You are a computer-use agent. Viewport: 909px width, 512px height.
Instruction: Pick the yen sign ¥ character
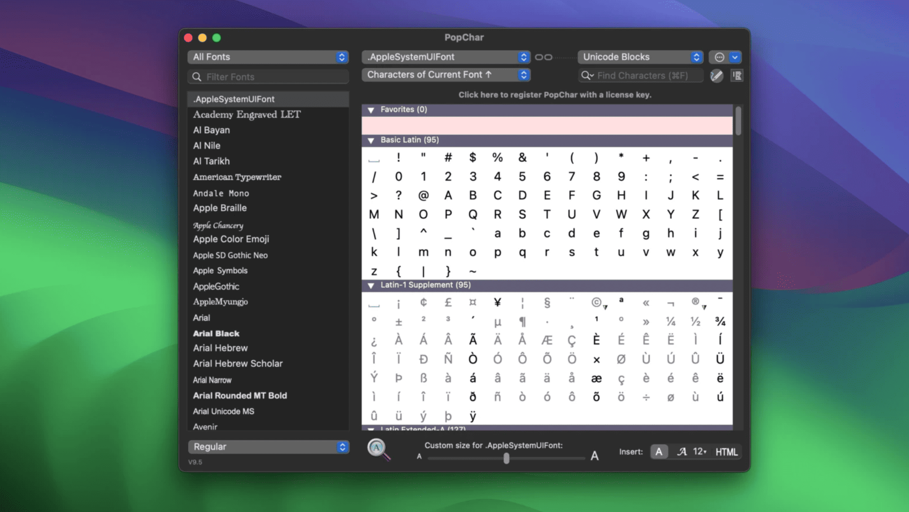[497, 302]
